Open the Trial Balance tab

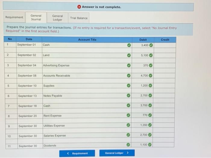tap(79, 18)
